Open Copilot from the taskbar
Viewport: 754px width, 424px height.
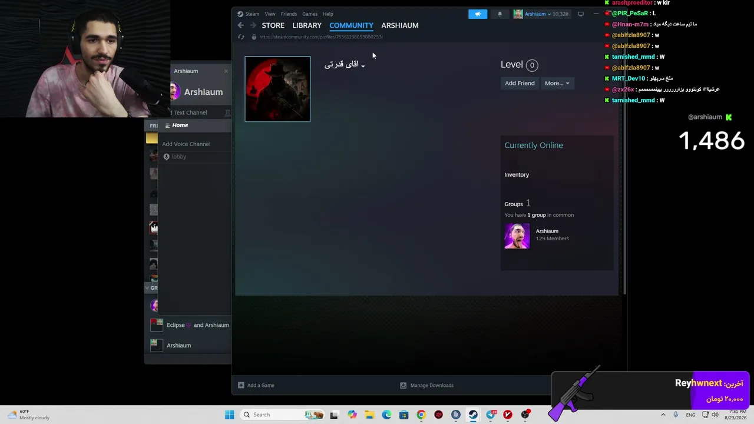tap(352, 415)
